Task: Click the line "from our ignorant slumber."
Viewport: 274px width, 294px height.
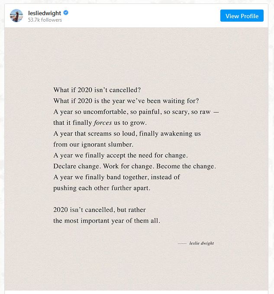Action: [93, 145]
